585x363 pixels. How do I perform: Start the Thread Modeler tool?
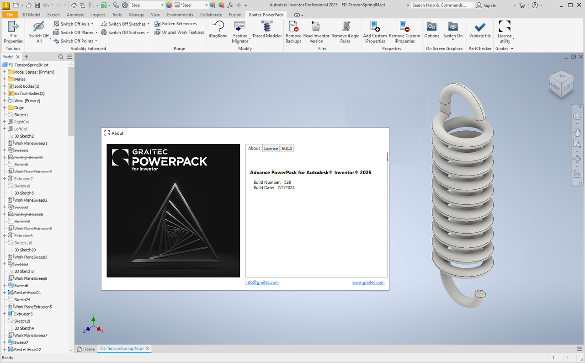pyautogui.click(x=267, y=29)
